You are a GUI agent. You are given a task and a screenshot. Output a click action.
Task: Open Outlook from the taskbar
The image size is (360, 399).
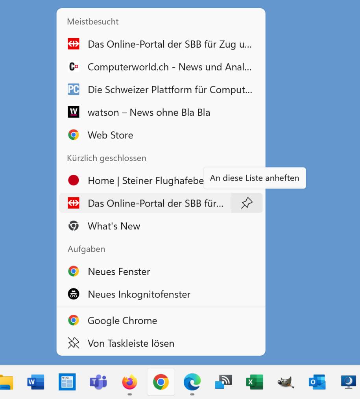(317, 382)
